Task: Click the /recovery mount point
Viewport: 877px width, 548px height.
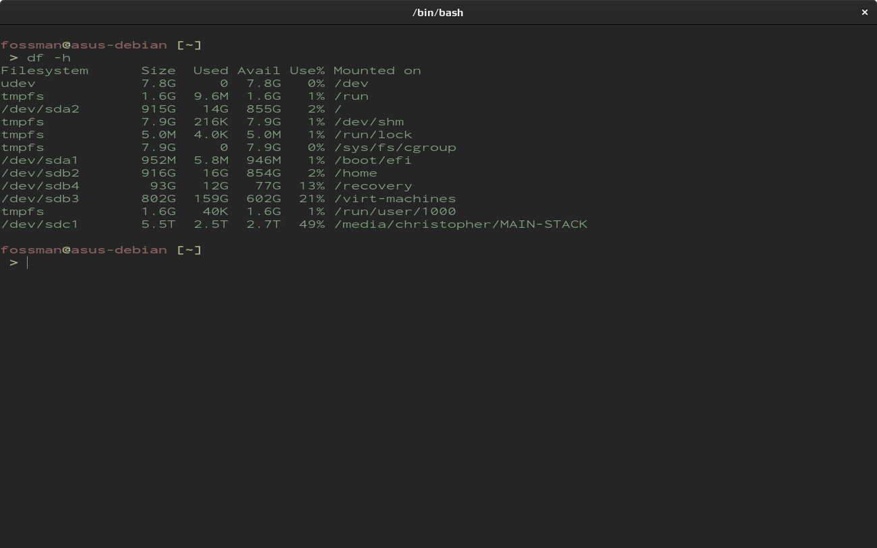Action: pyautogui.click(x=373, y=186)
